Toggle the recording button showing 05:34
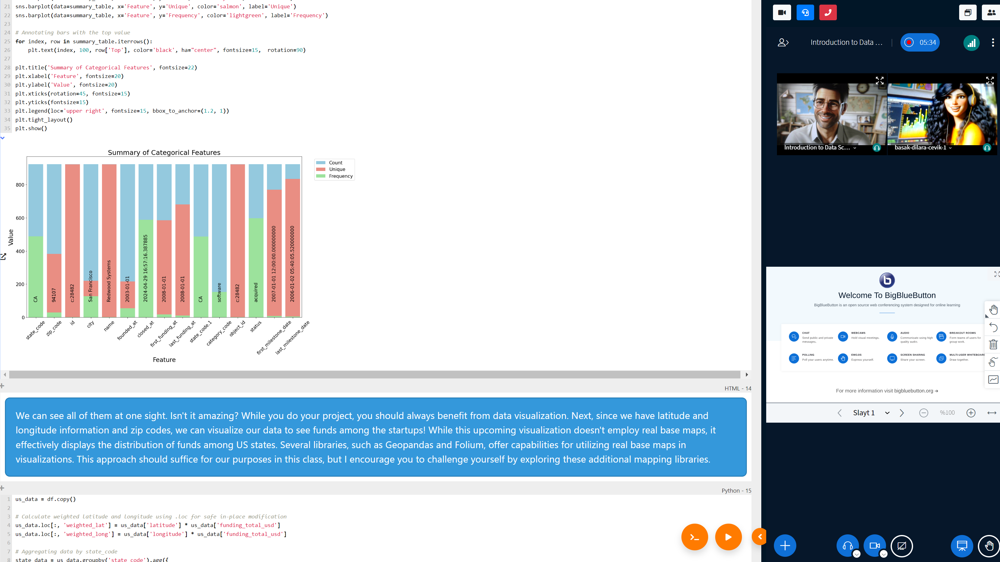The height and width of the screenshot is (562, 1000). [920, 43]
